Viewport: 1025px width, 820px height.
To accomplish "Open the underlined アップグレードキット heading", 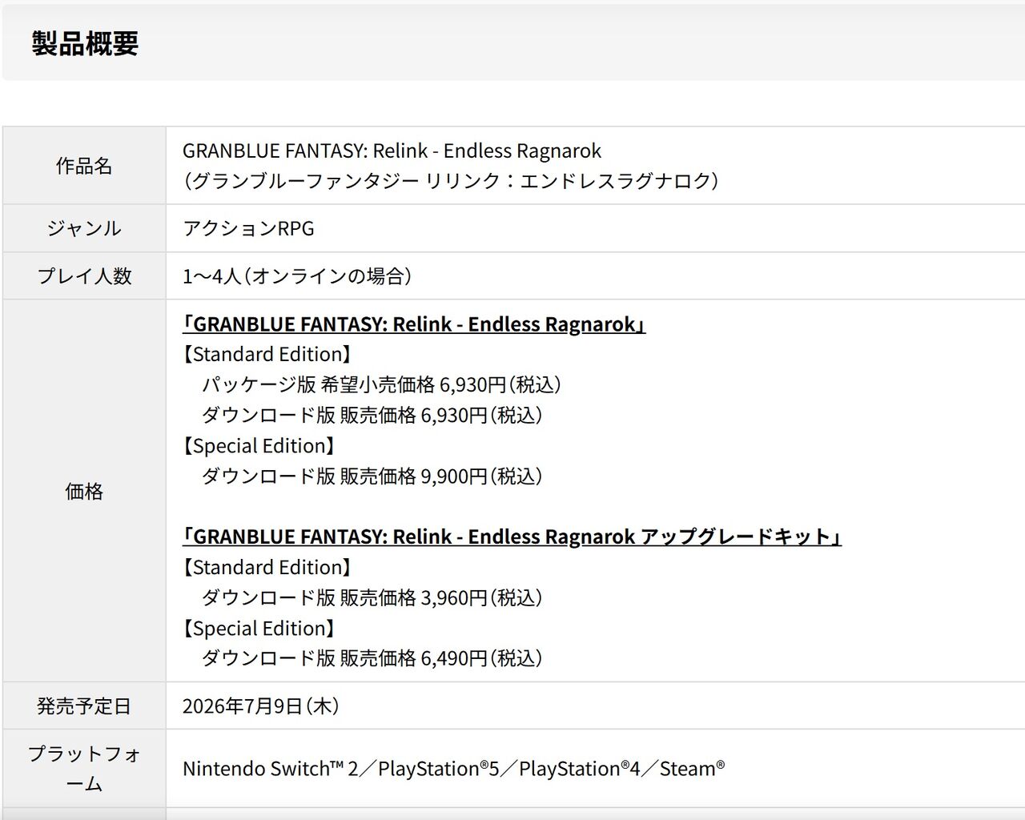I will [512, 537].
